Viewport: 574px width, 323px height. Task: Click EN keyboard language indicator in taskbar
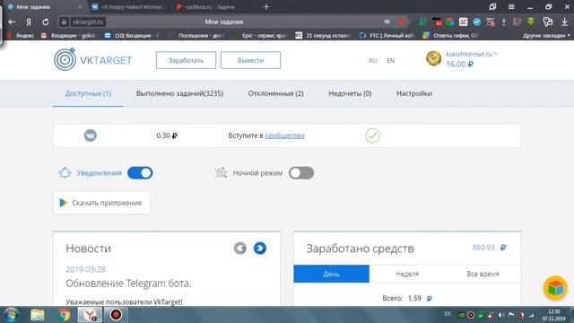pos(448,314)
